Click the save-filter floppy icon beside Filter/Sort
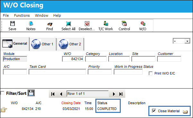Screen dimensions: 193x118 (x=31, y=93)
